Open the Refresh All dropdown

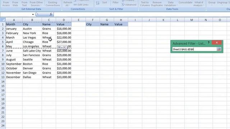coord(68,4)
